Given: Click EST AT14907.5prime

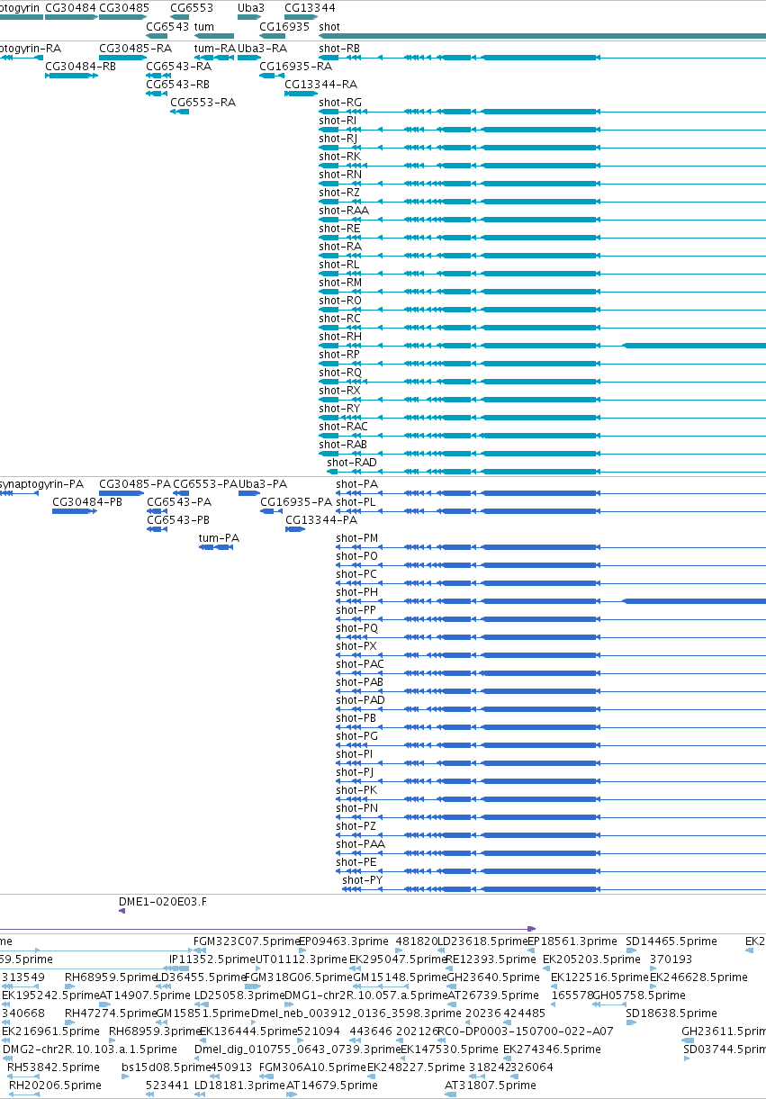Looking at the screenshot, I should pyautogui.click(x=145, y=995).
